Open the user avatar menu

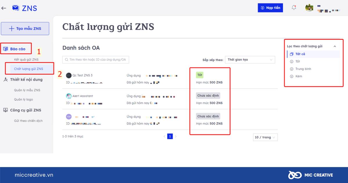coord(309,8)
